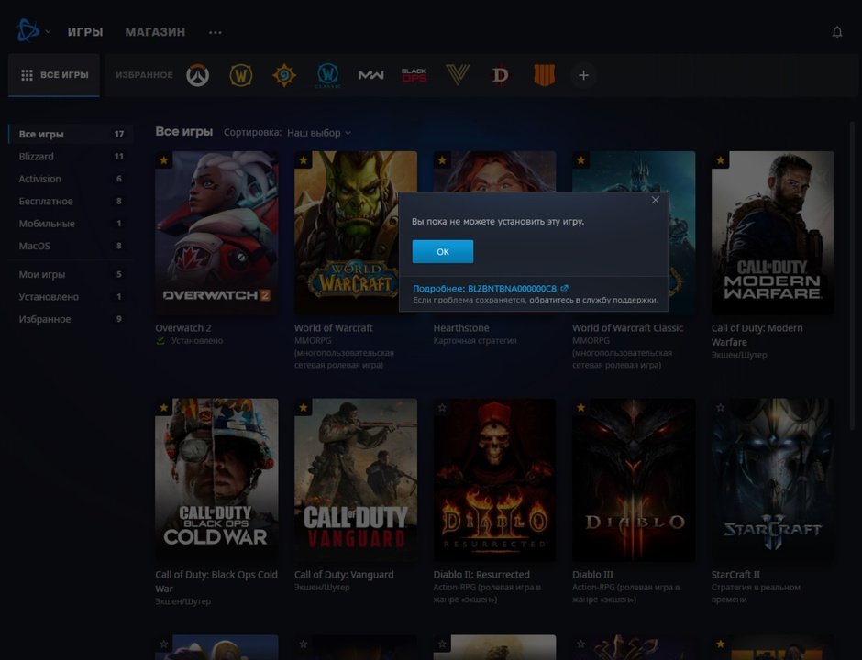Screen dimensions: 862x660
Task: Toggle favorite star on StarCraft II
Action: click(721, 407)
